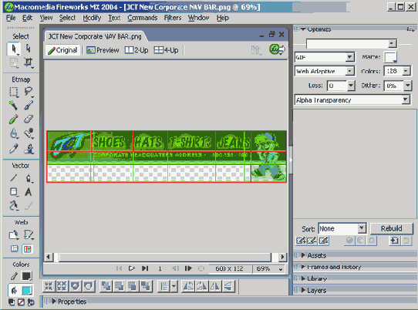Viewport: 418px width, 310px height.
Task: Open the Filters menu
Action: click(173, 18)
